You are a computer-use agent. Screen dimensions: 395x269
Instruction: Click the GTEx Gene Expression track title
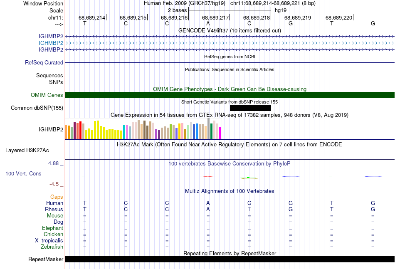tap(230, 115)
